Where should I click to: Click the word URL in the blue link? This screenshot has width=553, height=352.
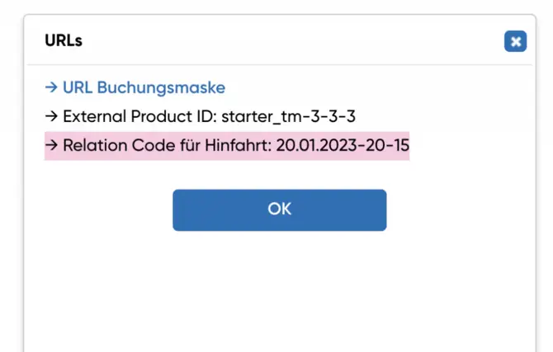(78, 87)
